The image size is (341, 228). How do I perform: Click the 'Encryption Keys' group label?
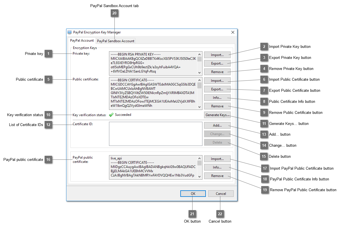(85, 48)
